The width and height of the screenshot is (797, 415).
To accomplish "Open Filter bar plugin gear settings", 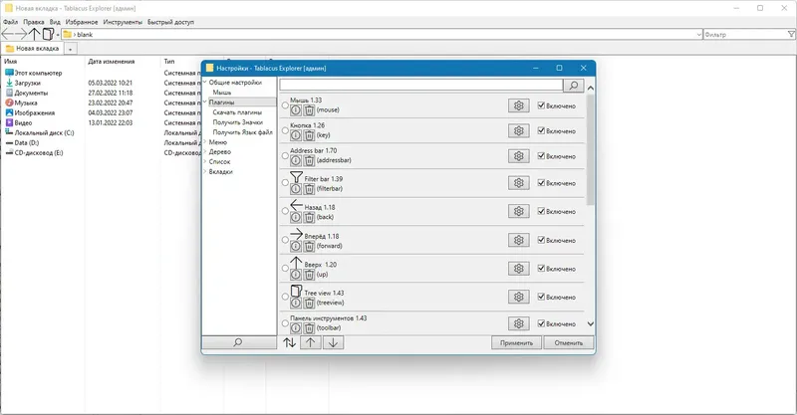I will point(518,183).
